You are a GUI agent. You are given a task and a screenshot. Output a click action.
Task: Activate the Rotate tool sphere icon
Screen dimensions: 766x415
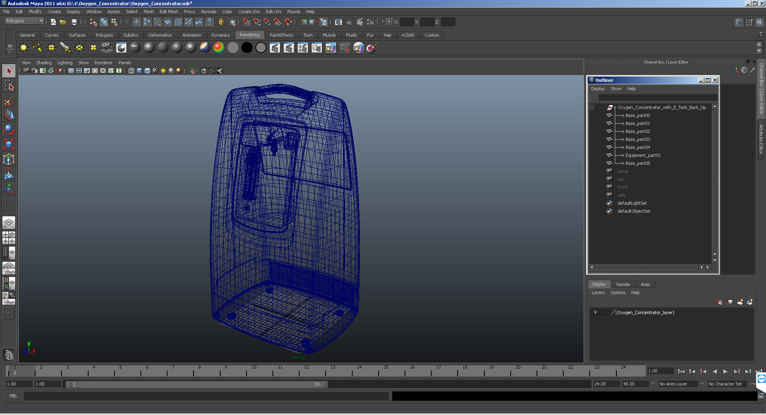point(9,130)
